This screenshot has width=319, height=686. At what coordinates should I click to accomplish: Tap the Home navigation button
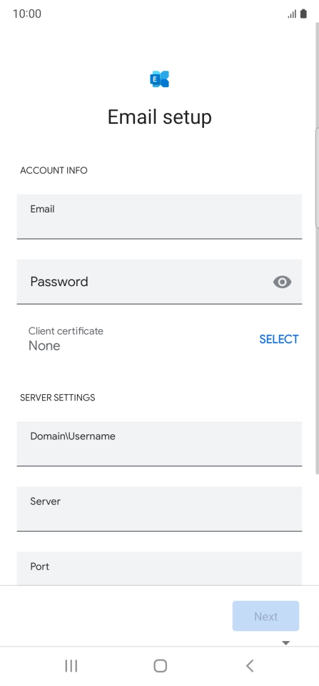click(x=160, y=666)
